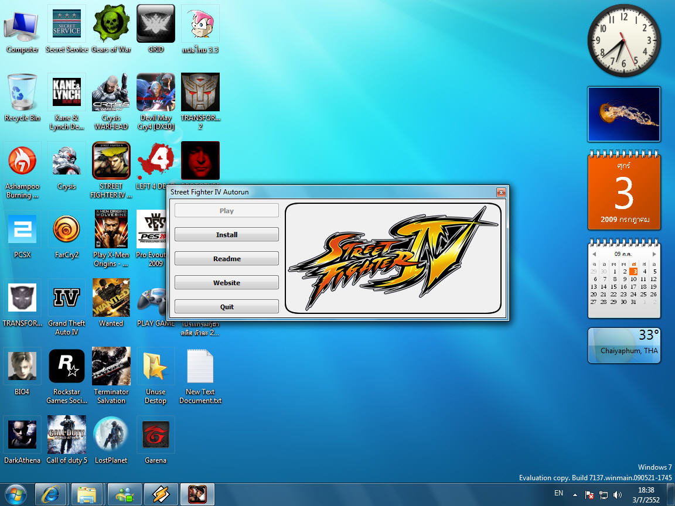Click the Street Fighter IV logo image
This screenshot has height=506, width=675.
393,258
